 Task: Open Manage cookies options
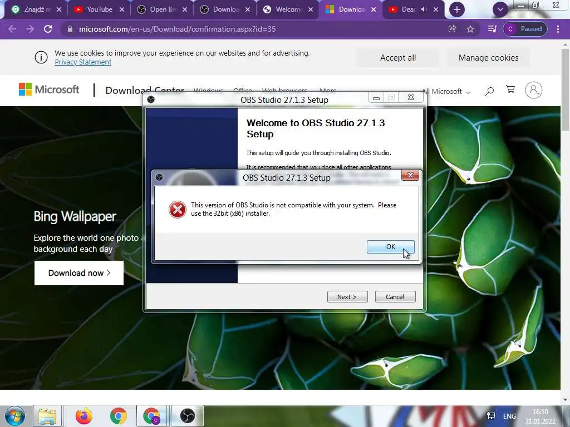(x=488, y=58)
